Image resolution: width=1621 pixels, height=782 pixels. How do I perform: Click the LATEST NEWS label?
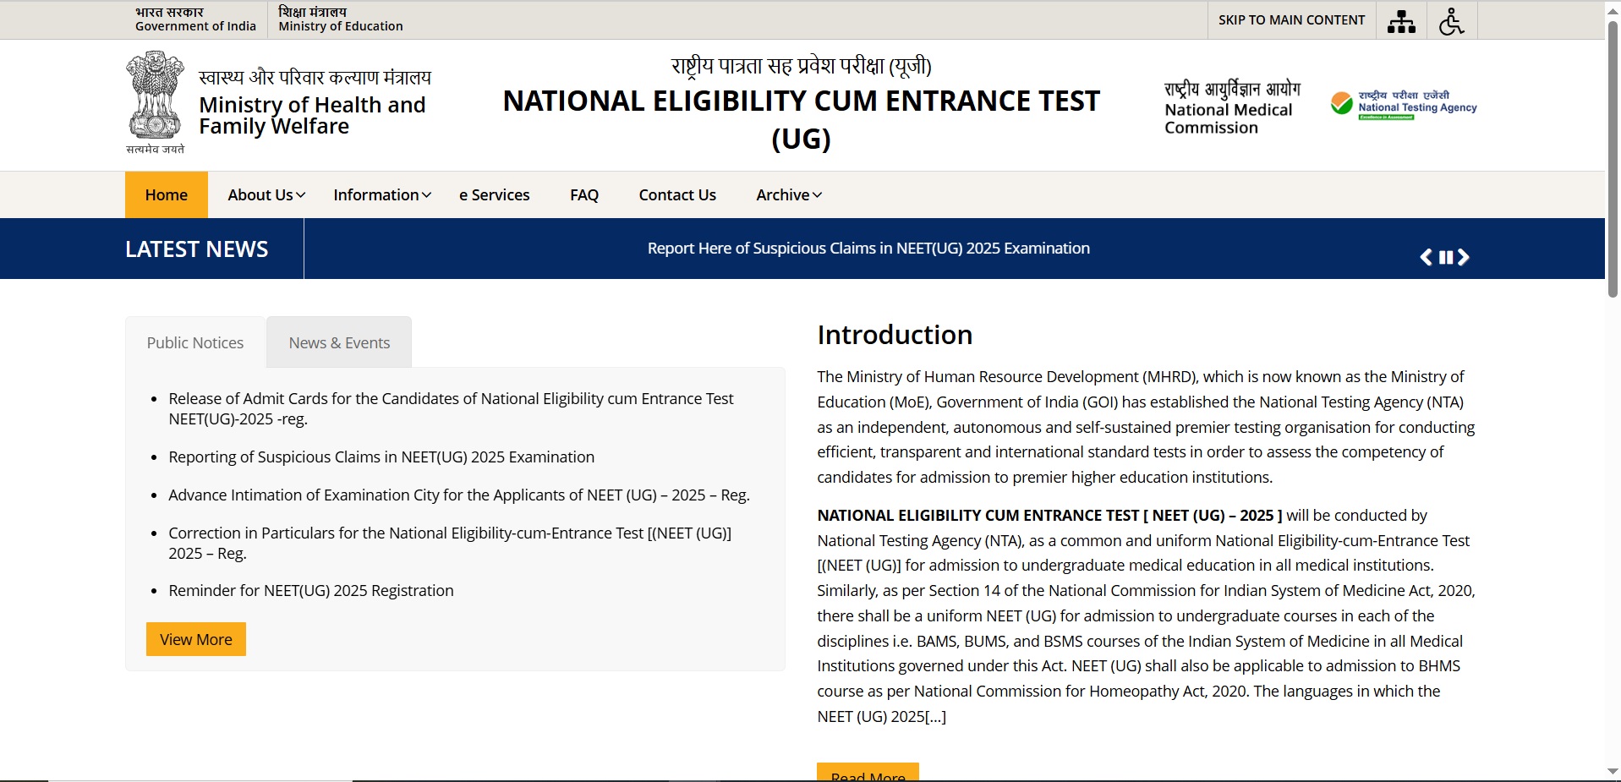point(197,249)
